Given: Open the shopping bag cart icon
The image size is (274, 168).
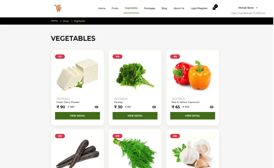Looking at the screenshot, I should point(214,8).
